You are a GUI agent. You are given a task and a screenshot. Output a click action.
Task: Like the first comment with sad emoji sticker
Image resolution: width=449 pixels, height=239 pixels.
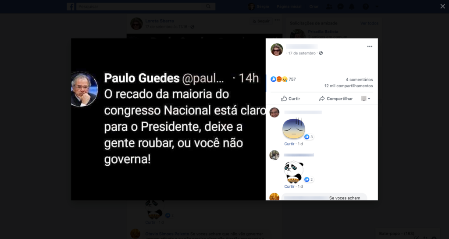(x=289, y=144)
